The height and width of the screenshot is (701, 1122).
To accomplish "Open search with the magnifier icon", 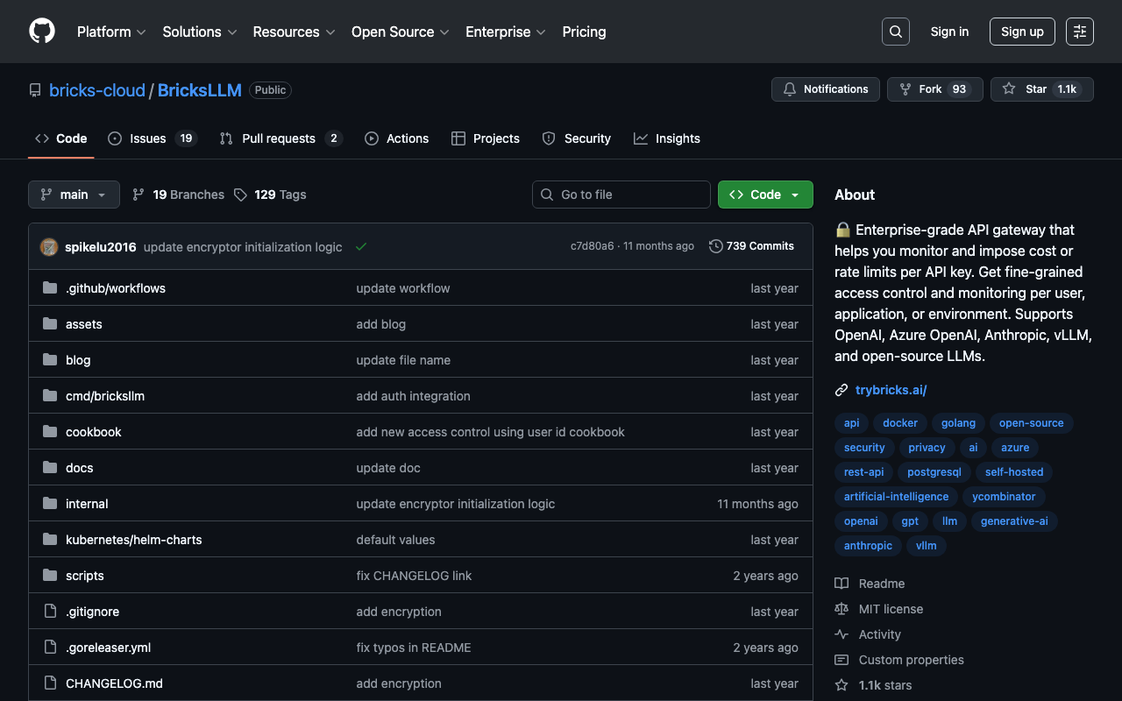I will coord(895,32).
